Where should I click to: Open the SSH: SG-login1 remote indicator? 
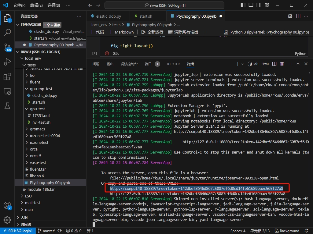18,231
